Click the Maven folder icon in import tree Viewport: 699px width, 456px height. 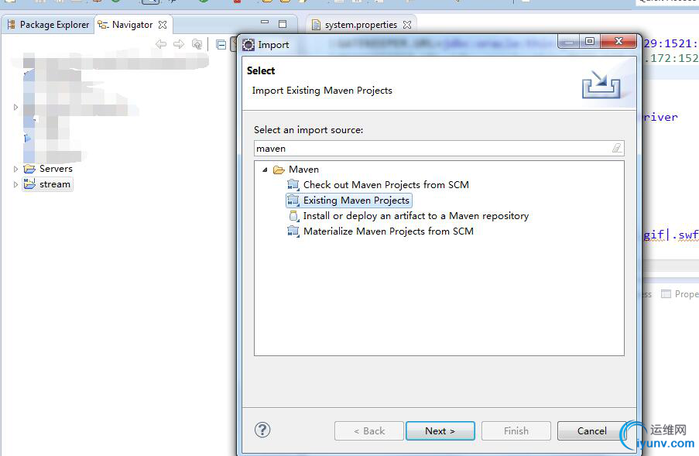point(279,170)
